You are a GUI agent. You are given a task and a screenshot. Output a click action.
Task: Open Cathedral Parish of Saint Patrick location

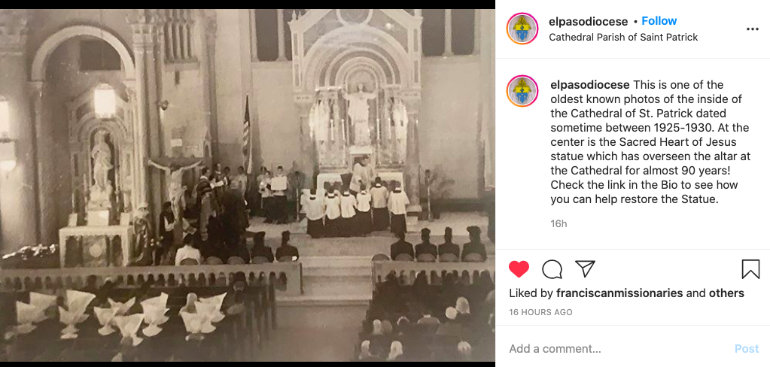(x=623, y=38)
